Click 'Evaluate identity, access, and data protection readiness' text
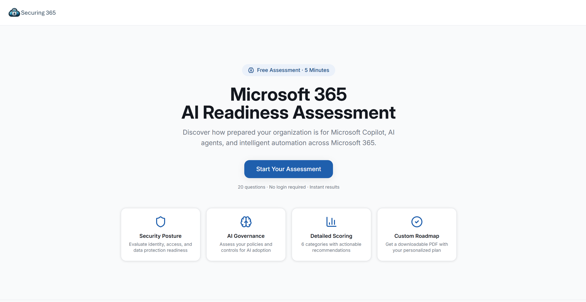The width and height of the screenshot is (586, 302). coord(161,247)
